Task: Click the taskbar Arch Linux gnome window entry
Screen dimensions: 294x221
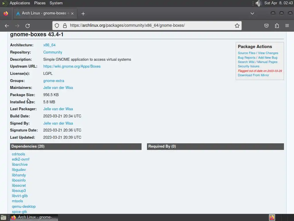Action: coord(34,218)
